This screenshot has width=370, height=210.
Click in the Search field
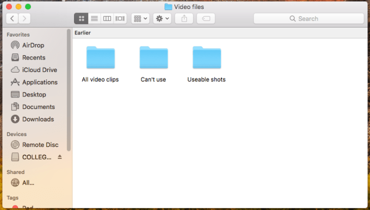(x=308, y=18)
